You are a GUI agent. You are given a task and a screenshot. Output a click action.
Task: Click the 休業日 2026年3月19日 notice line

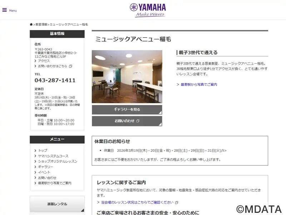[x=165, y=150]
